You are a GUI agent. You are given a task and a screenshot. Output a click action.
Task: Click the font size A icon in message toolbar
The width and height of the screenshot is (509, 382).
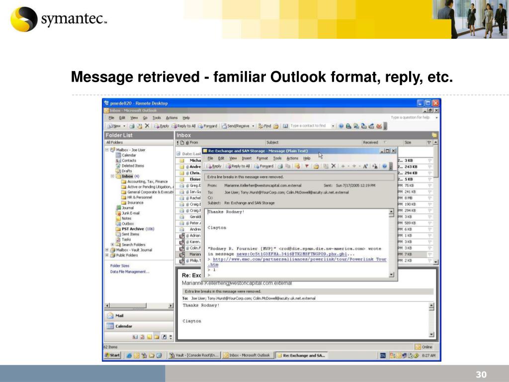click(365, 166)
